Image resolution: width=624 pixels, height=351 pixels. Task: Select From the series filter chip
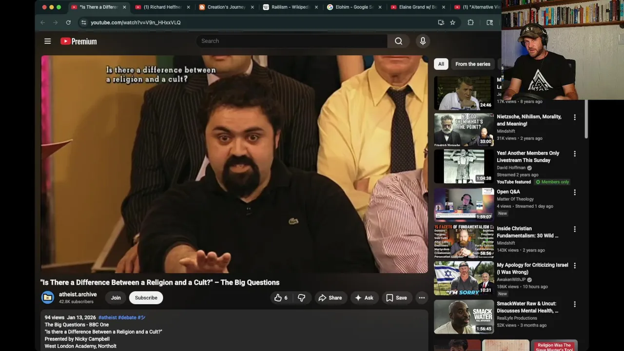(472, 64)
